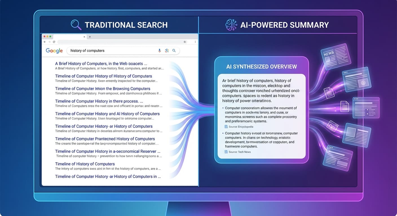The image size is (397, 216).
Task: Click the forward navigation arrow
Action: [49, 42]
